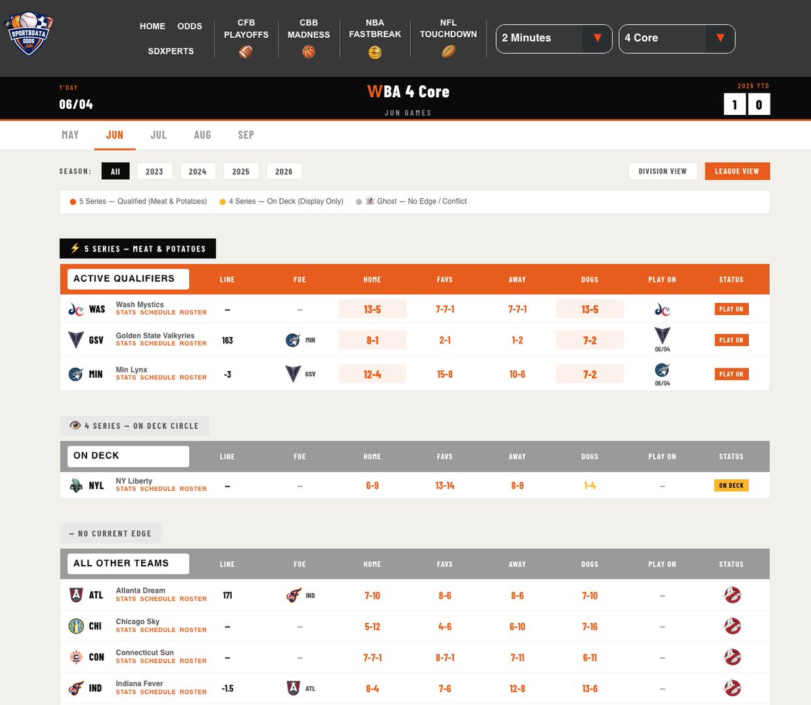
Task: Click GSV foe logo in MIN row
Action: (293, 374)
